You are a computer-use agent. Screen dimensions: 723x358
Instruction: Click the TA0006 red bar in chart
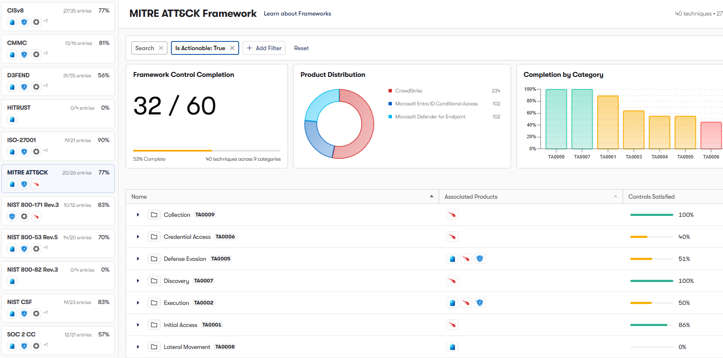tap(711, 136)
